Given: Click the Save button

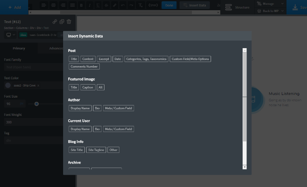Looking at the screenshot, I should coord(297,7).
